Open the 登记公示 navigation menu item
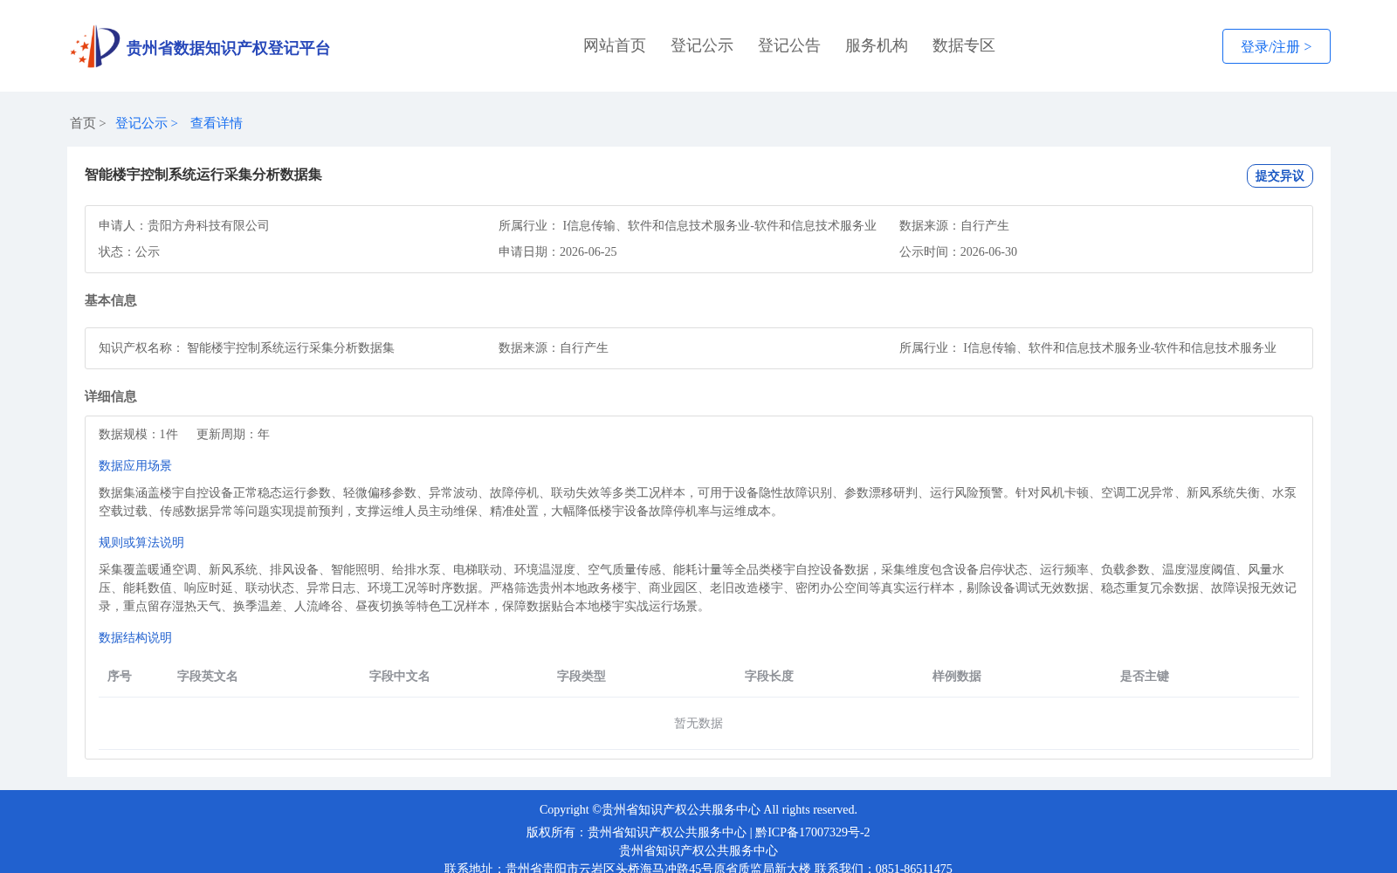The image size is (1397, 873). click(x=702, y=45)
